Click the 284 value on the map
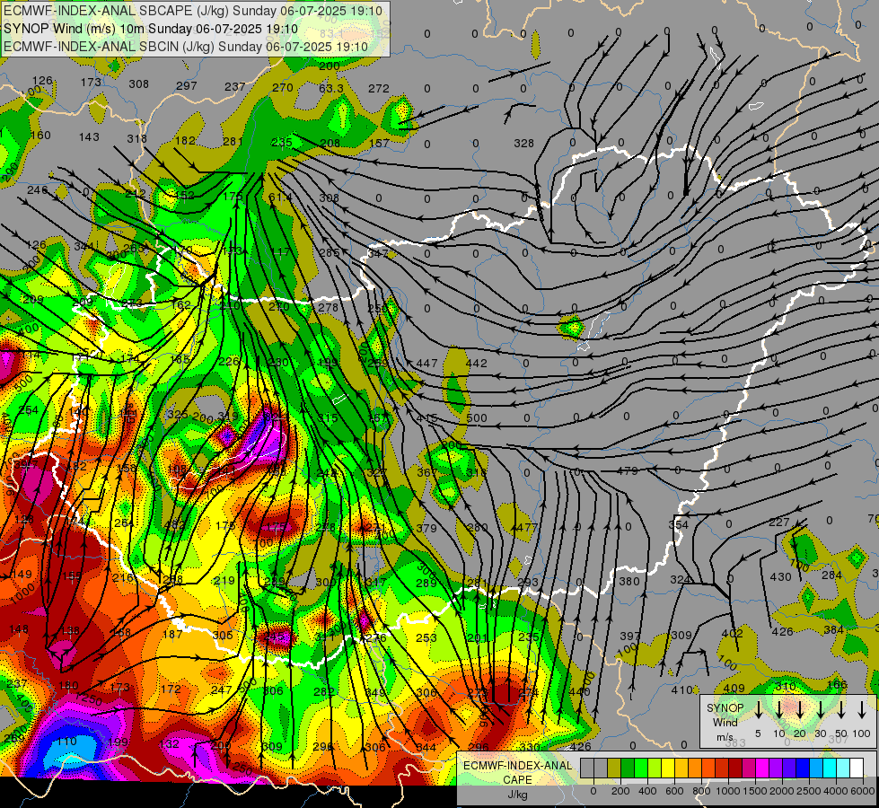Viewport: 879px width, 808px height. point(832,575)
